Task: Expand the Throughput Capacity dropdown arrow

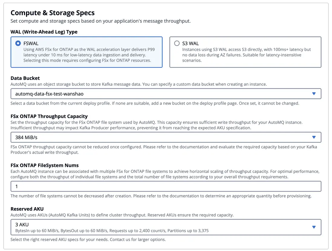Action: pyautogui.click(x=314, y=137)
